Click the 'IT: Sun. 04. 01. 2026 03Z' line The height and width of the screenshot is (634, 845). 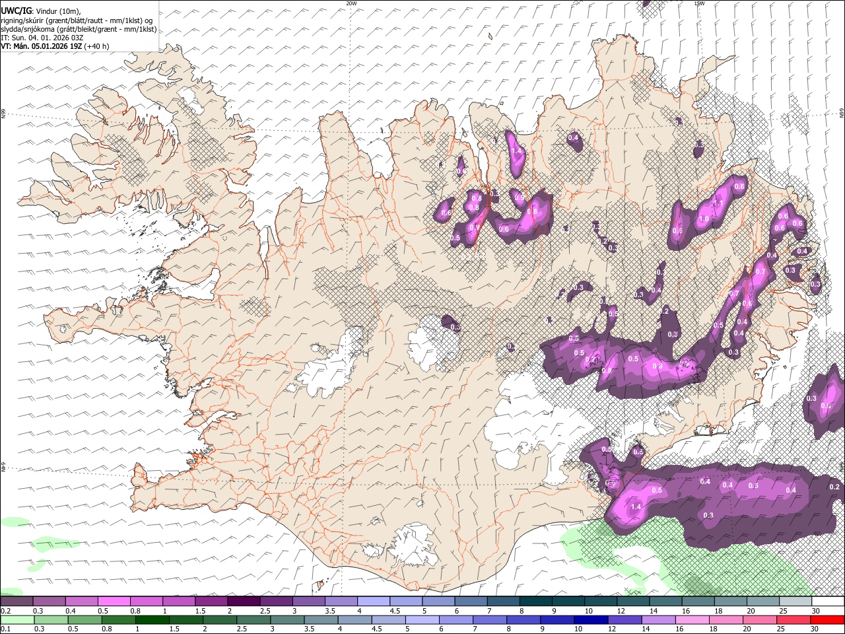pos(42,38)
